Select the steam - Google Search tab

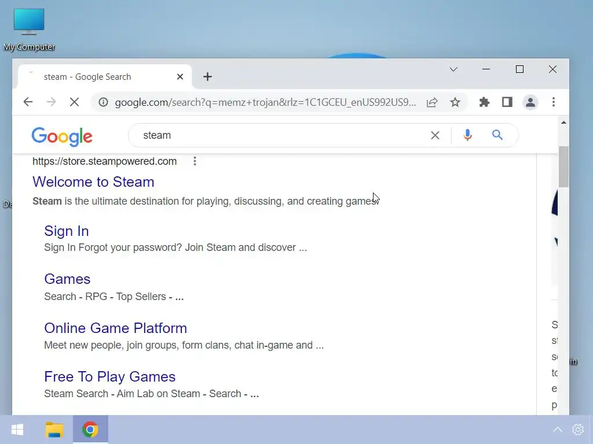coord(104,77)
